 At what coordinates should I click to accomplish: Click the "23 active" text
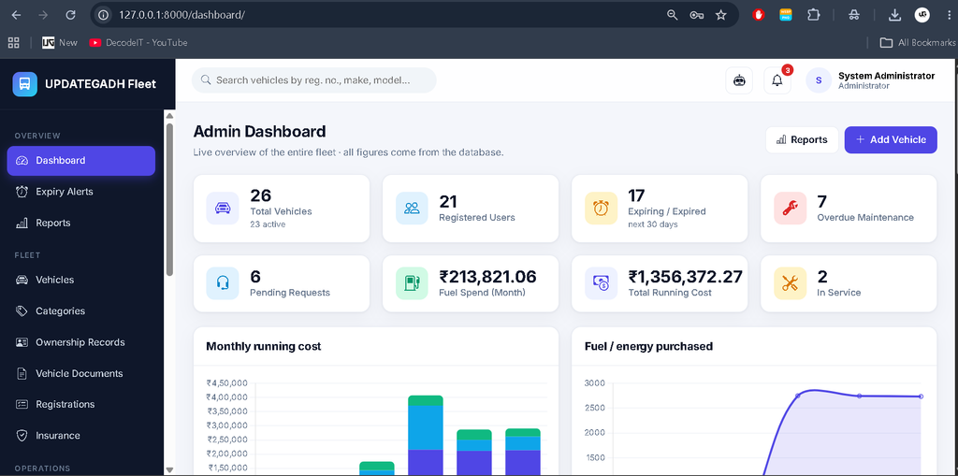(x=268, y=224)
